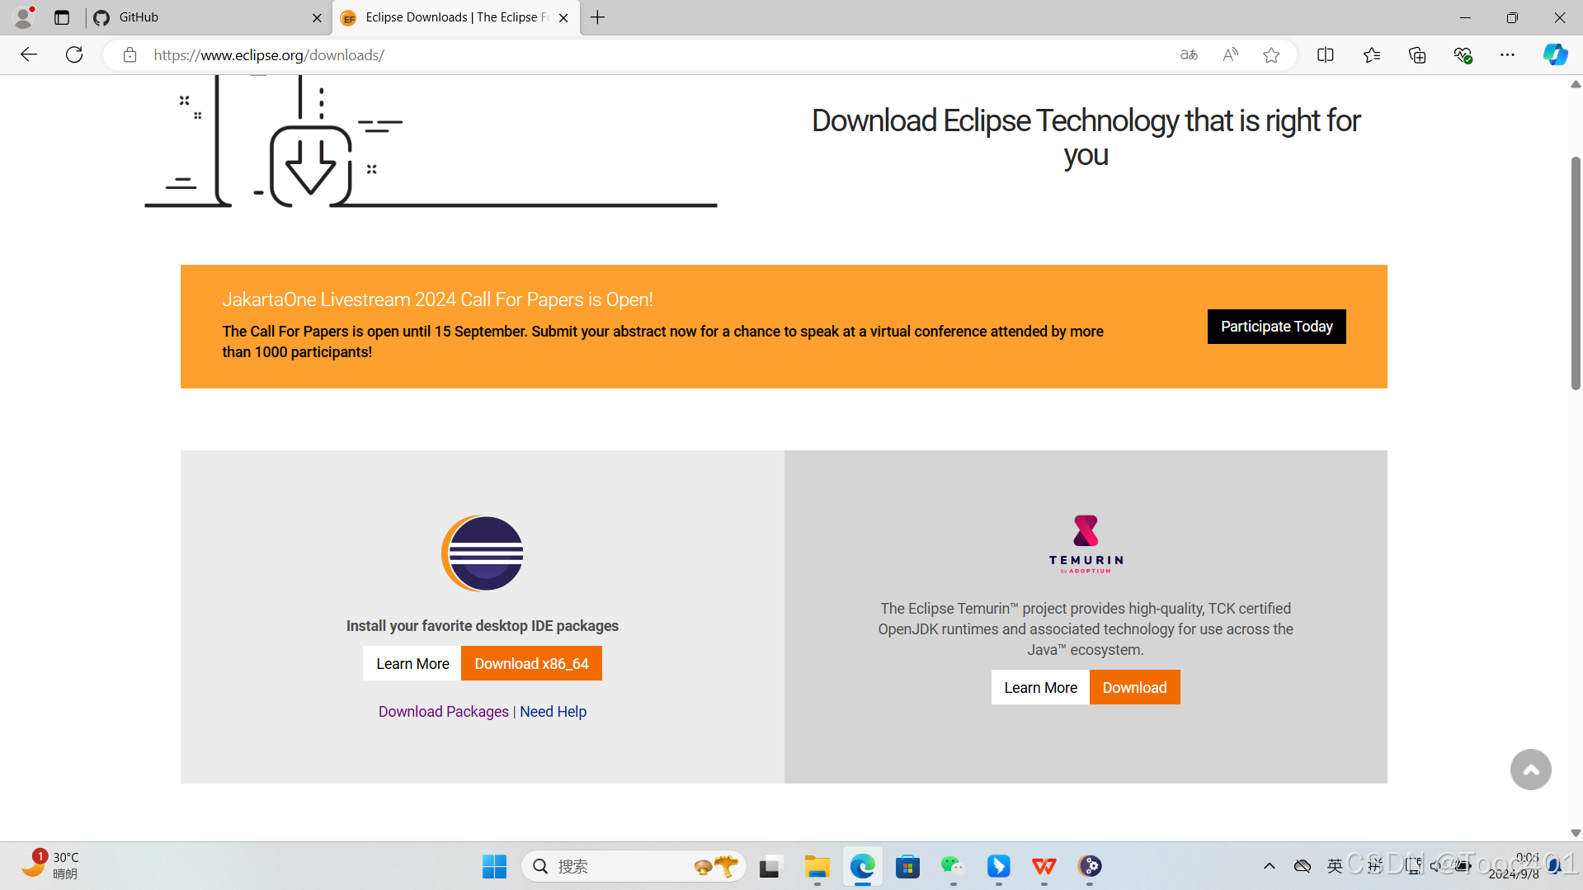Open WPS Office from the taskbar
Viewport: 1583px width, 890px height.
pos(1044,866)
